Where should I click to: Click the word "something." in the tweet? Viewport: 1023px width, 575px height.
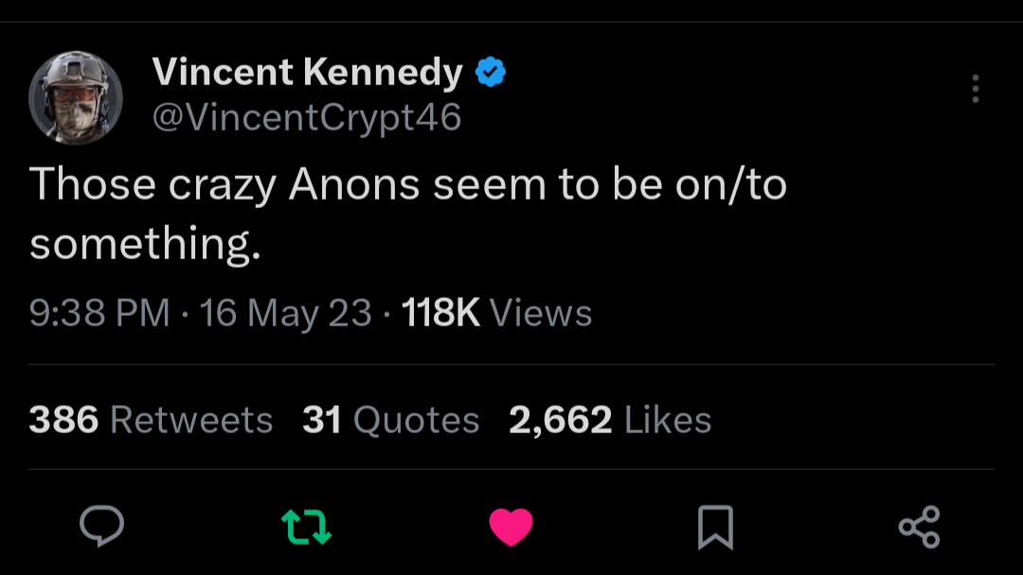coord(145,245)
